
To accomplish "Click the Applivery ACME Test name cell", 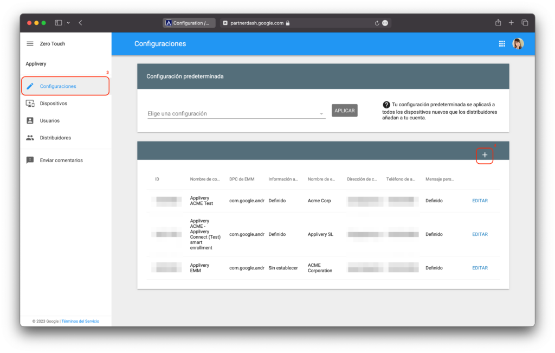I will [202, 201].
